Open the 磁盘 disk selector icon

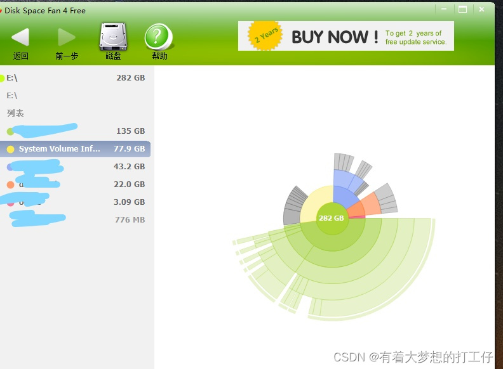(x=113, y=42)
